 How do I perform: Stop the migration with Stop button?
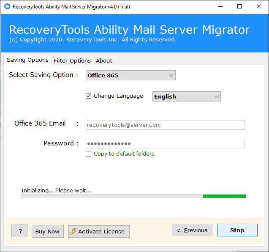click(237, 230)
